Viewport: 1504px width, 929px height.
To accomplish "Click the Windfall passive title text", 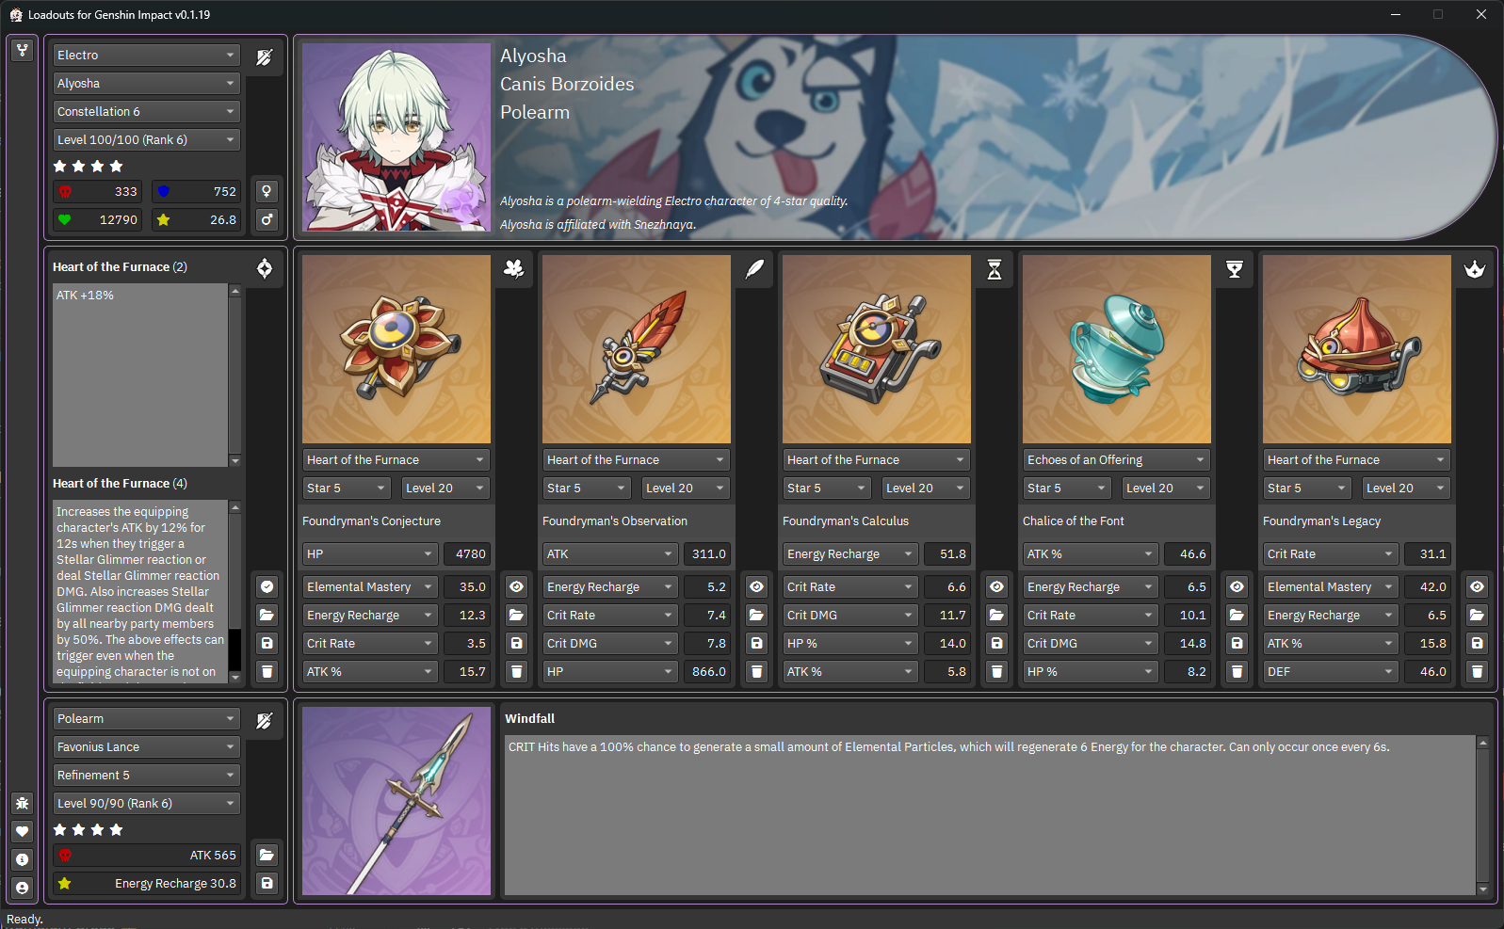I will (x=529, y=719).
